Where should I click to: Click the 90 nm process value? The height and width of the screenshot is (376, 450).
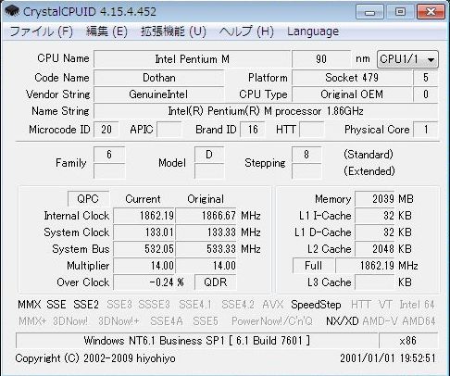pos(321,59)
